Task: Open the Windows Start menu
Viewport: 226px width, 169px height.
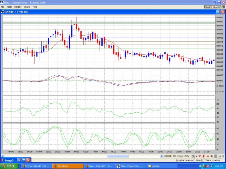Action: [9, 166]
